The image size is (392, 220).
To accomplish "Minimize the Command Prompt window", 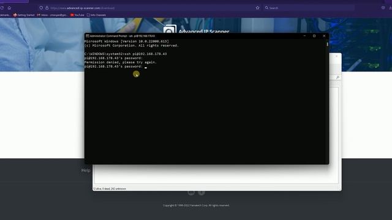I will [x=304, y=36].
